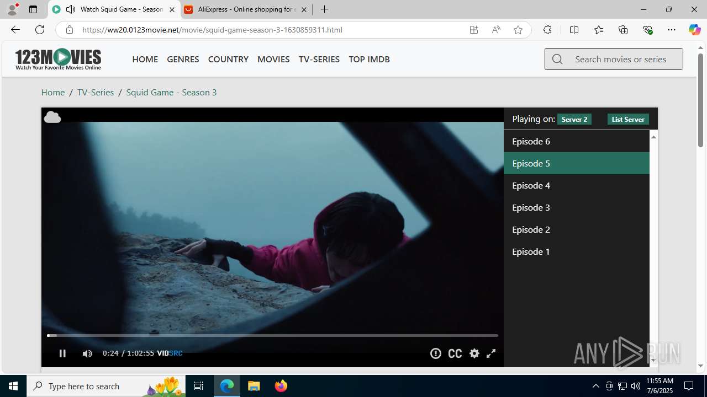Launch Firefox from the taskbar
This screenshot has height=397, width=707.
click(281, 386)
